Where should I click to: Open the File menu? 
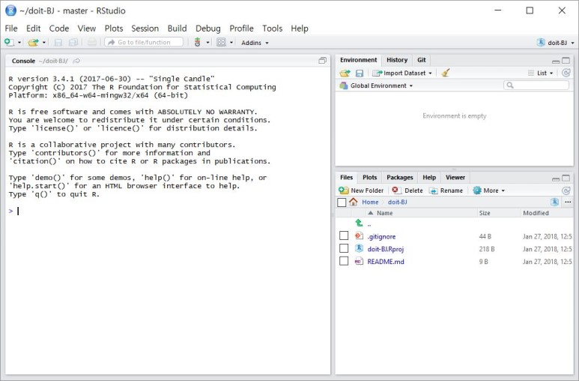(x=11, y=28)
